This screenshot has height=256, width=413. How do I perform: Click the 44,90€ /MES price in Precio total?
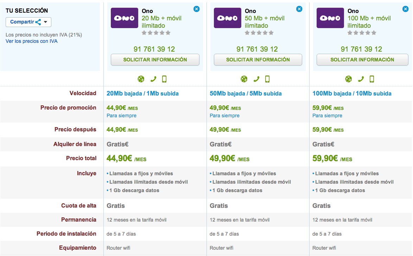pyautogui.click(x=126, y=158)
